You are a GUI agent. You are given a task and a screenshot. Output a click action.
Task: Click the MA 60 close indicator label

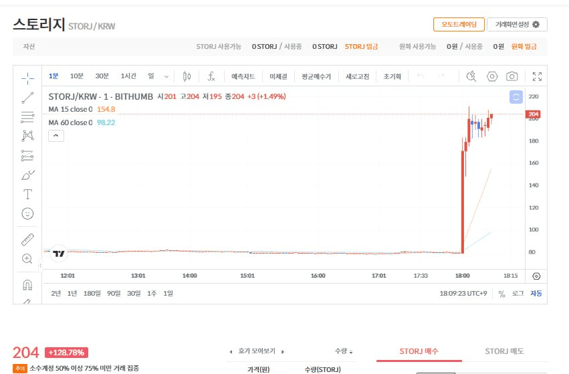[70, 122]
